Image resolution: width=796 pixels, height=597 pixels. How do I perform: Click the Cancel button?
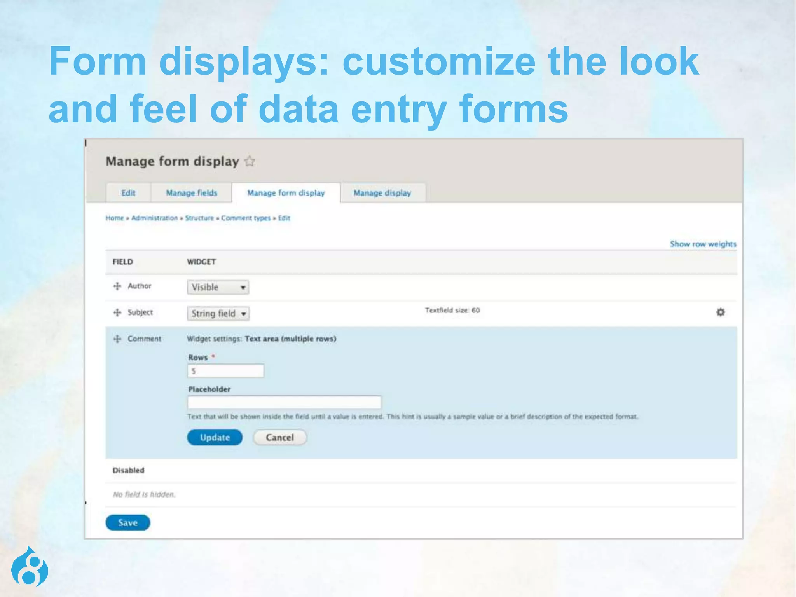point(280,438)
